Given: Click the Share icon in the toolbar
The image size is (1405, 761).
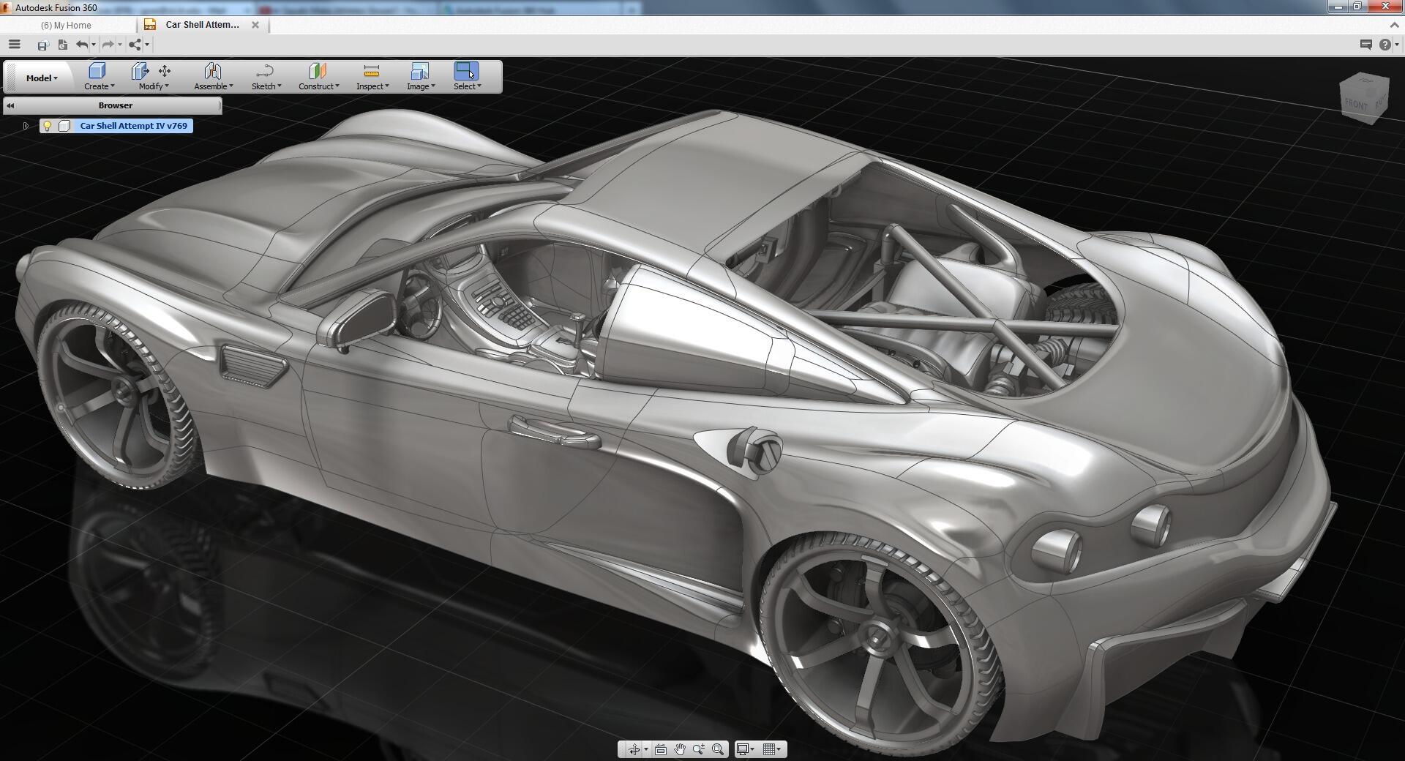Looking at the screenshot, I should [135, 45].
